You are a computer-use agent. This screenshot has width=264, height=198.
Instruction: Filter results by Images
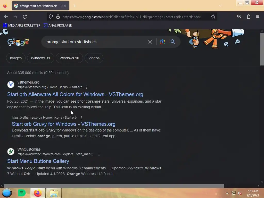click(x=16, y=58)
